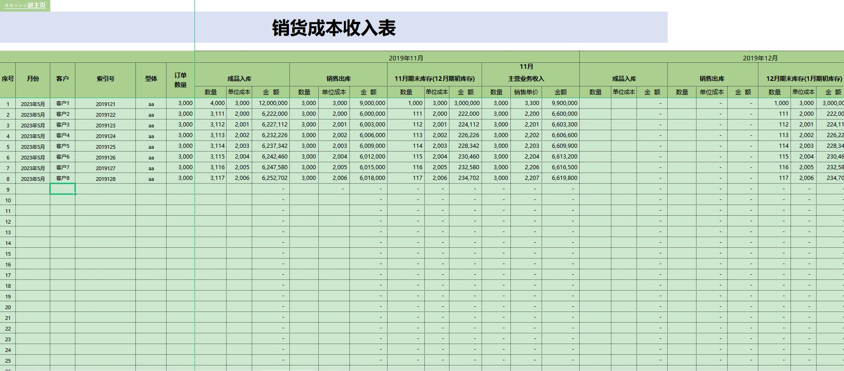The width and height of the screenshot is (844, 371).
Task: Select the cell 客户8
Action: coord(62,178)
